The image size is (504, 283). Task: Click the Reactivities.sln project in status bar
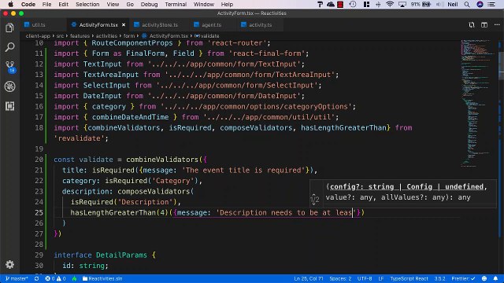point(102,278)
